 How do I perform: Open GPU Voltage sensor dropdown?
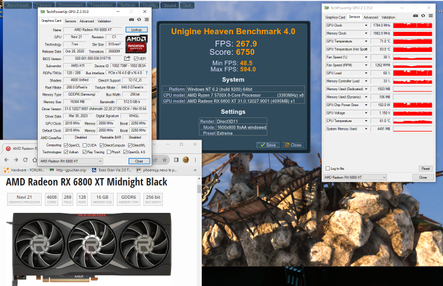(x=366, y=113)
